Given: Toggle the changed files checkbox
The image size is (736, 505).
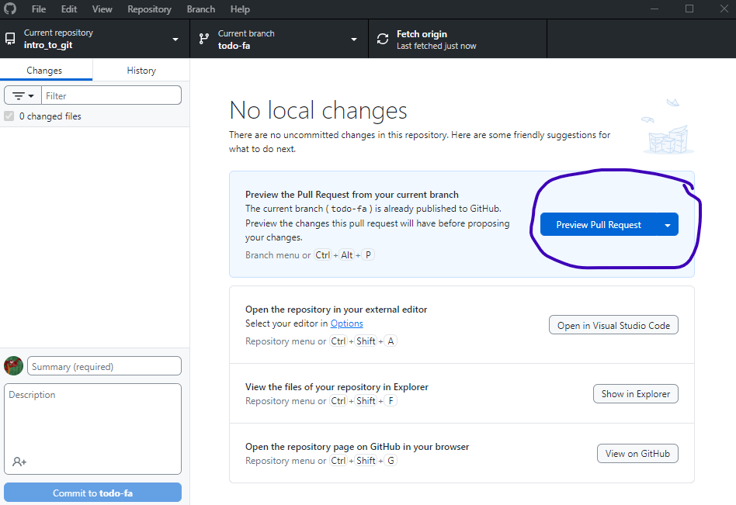Looking at the screenshot, I should click(9, 116).
